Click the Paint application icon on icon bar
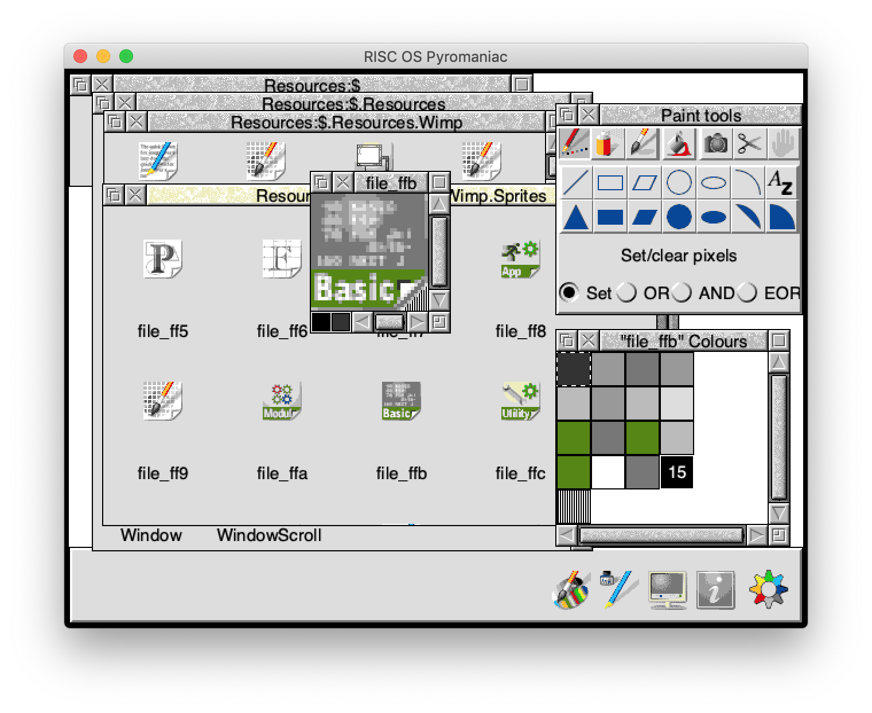 [571, 589]
